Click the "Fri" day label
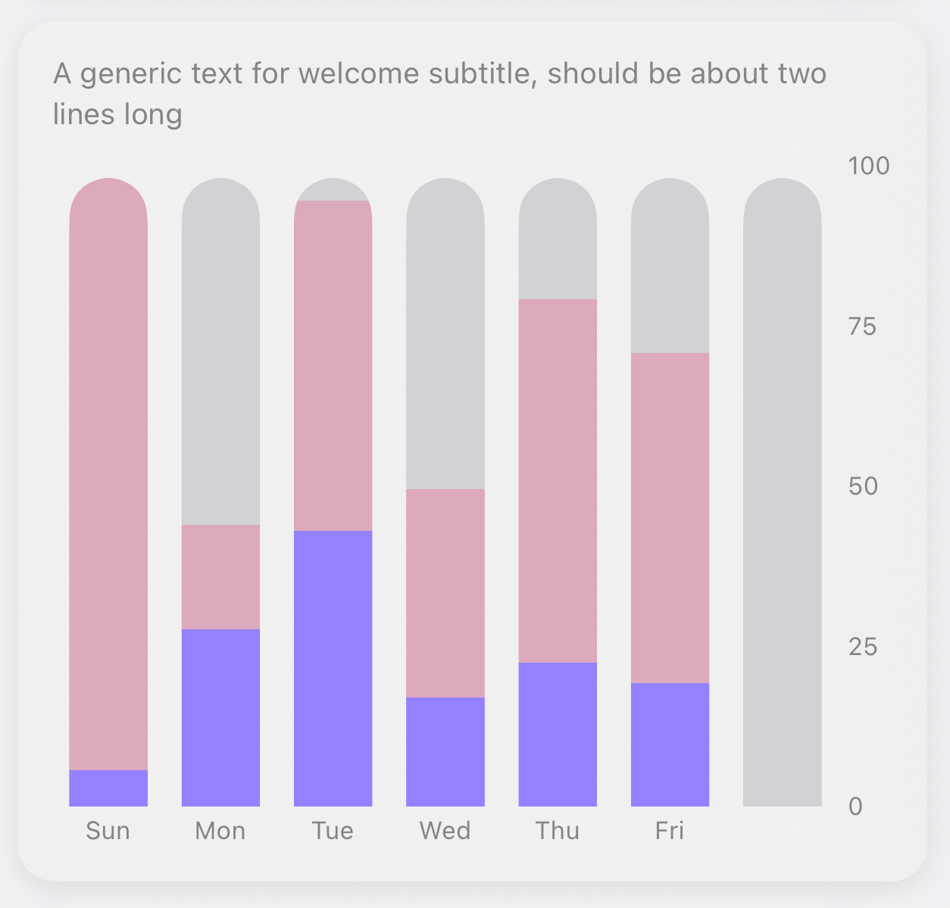Screen dimensions: 950x908 pos(670,831)
